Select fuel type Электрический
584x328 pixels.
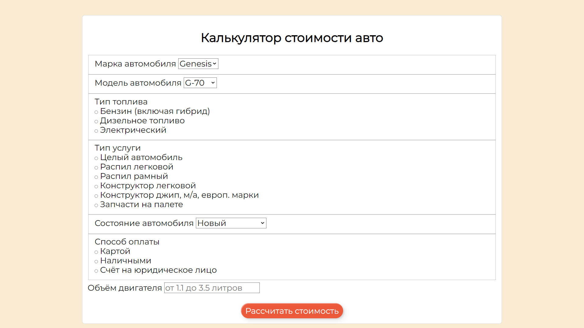[96, 131]
